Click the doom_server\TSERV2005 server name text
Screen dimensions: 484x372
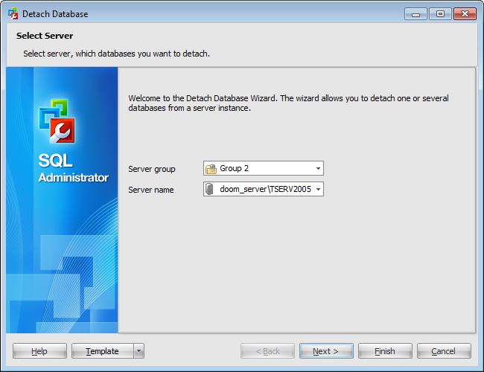point(267,190)
